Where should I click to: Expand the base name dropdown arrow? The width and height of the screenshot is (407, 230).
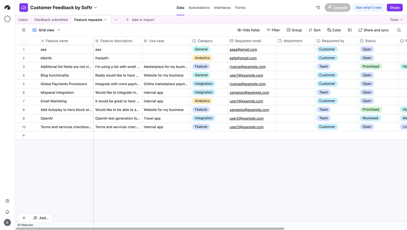[96, 8]
